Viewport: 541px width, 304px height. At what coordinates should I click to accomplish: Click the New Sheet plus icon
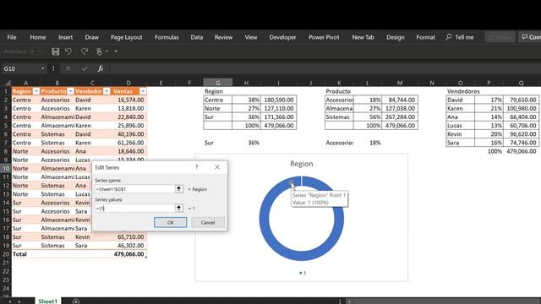(76, 301)
